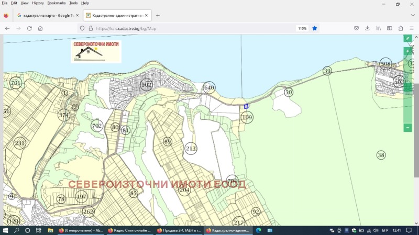This screenshot has height=235, width=419.
Task: Zoom in with the map plus button
Action: 407,51
